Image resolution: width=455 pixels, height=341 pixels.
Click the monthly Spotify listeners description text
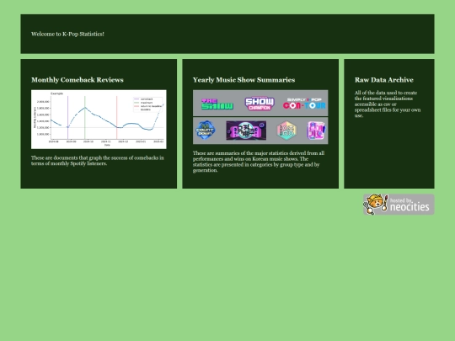click(x=98, y=161)
